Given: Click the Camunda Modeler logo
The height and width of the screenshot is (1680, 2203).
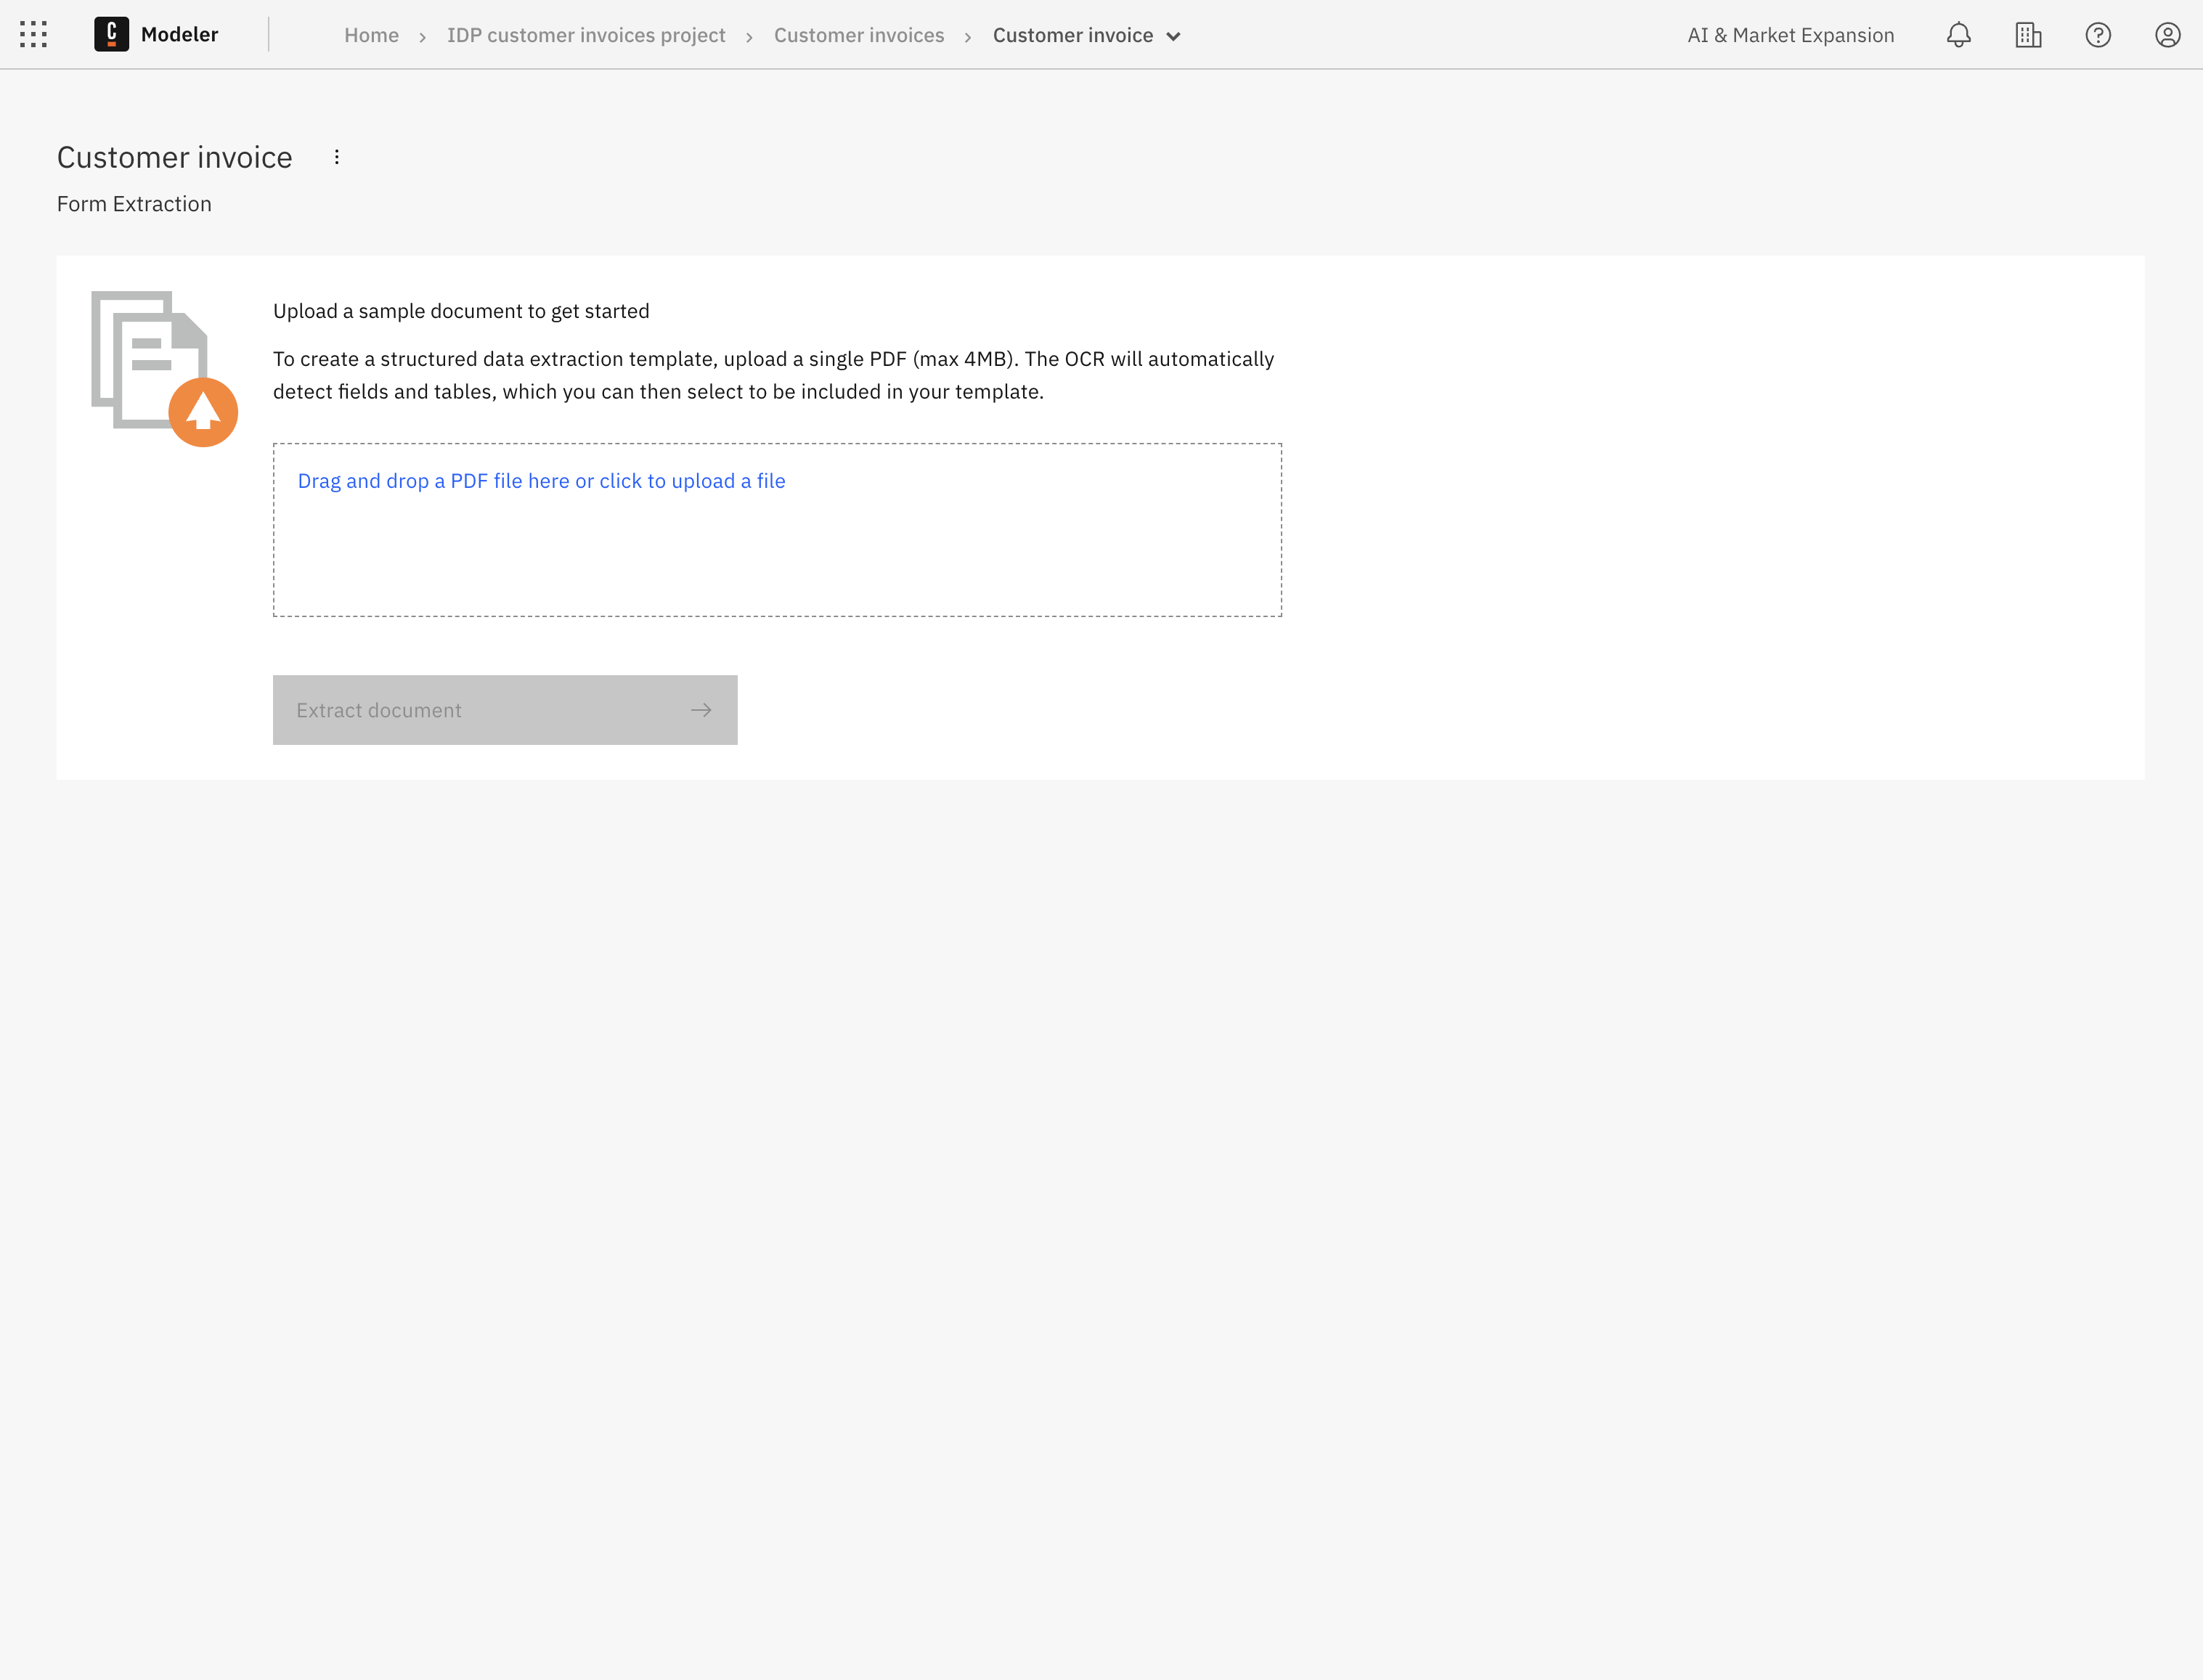Looking at the screenshot, I should pos(111,35).
